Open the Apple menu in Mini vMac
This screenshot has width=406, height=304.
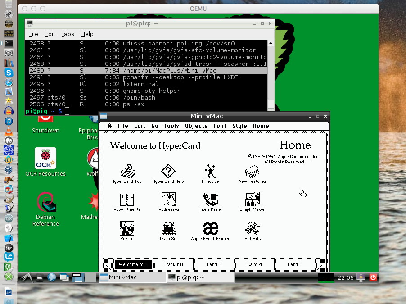(x=109, y=126)
